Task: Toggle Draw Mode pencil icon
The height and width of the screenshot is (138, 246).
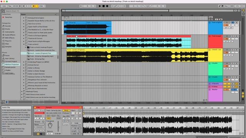Action: coord(219,6)
